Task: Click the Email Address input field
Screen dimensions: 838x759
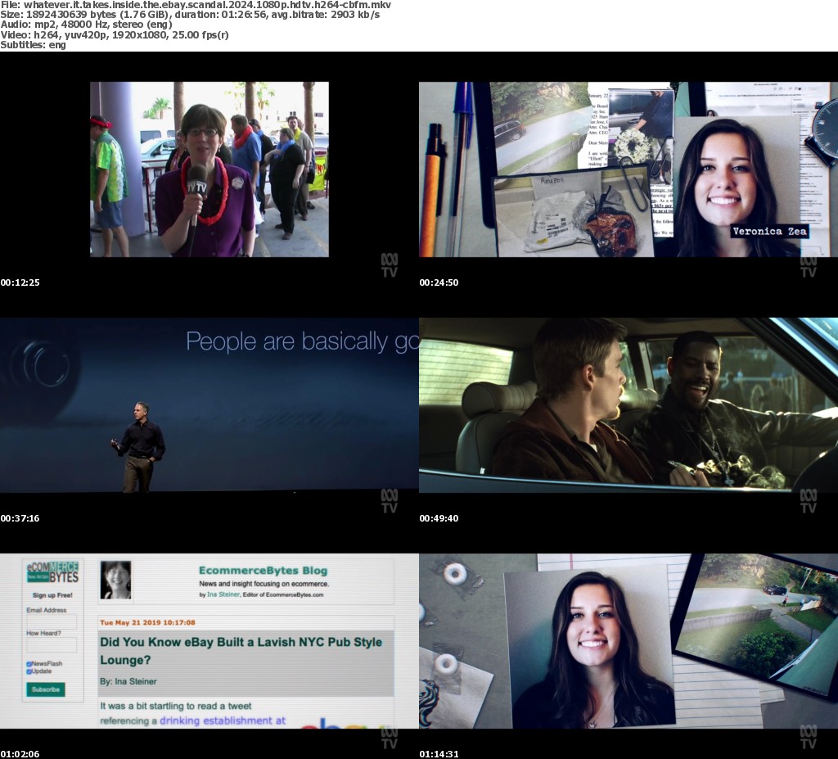Action: [x=52, y=621]
